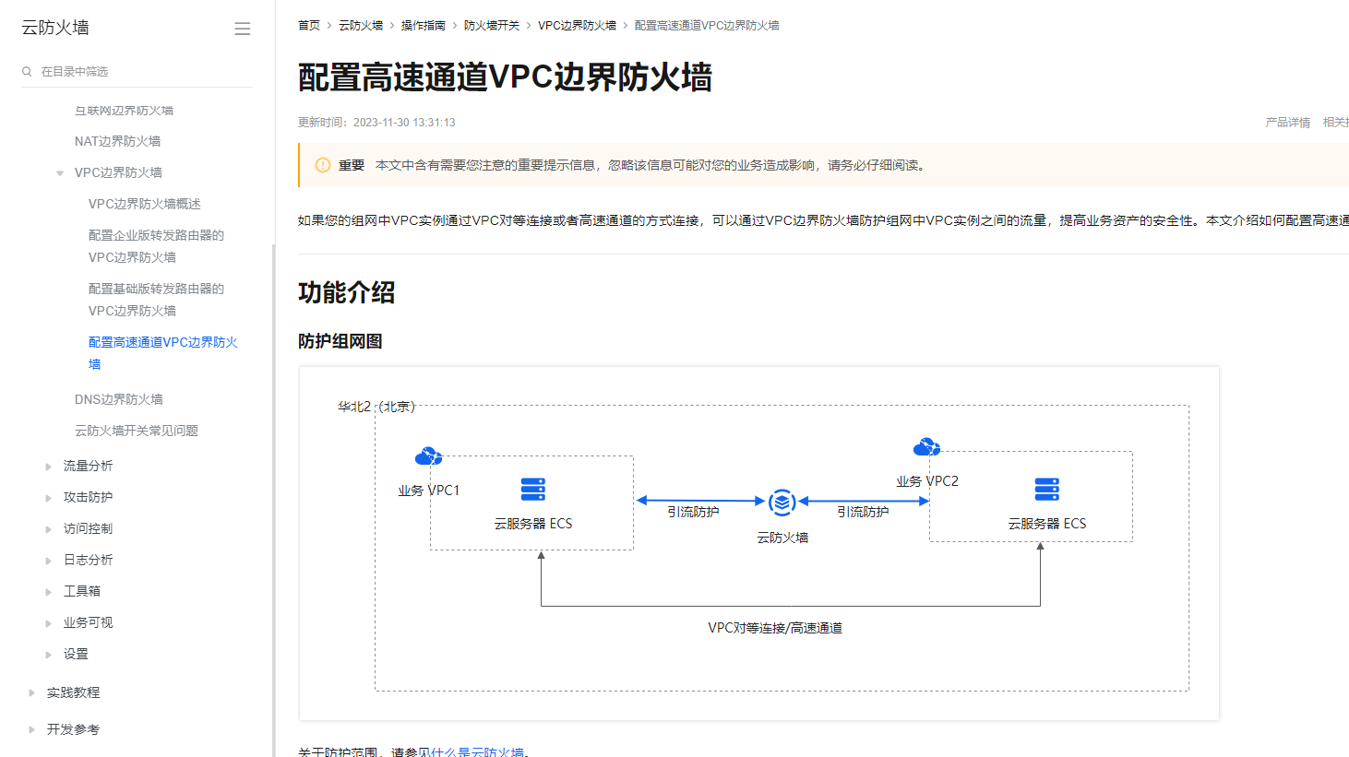Expand the 访问控制 section
This screenshot has width=1349, height=757.
(x=48, y=529)
